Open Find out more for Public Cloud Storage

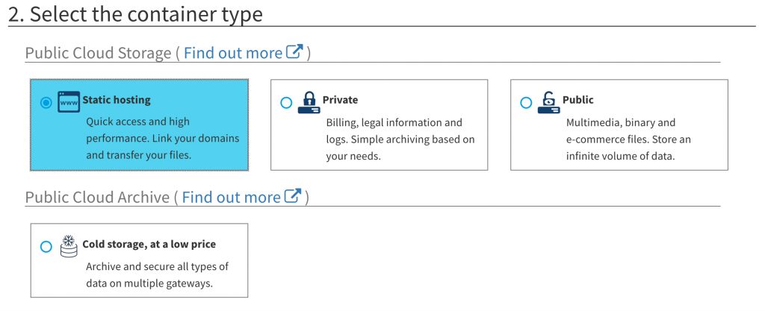tap(233, 52)
